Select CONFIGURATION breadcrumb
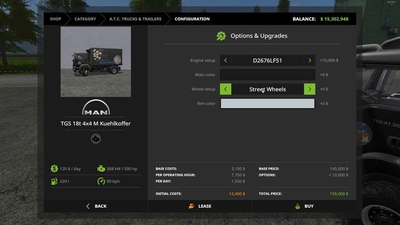Screen dimensions: 400x225 [x=192, y=19]
